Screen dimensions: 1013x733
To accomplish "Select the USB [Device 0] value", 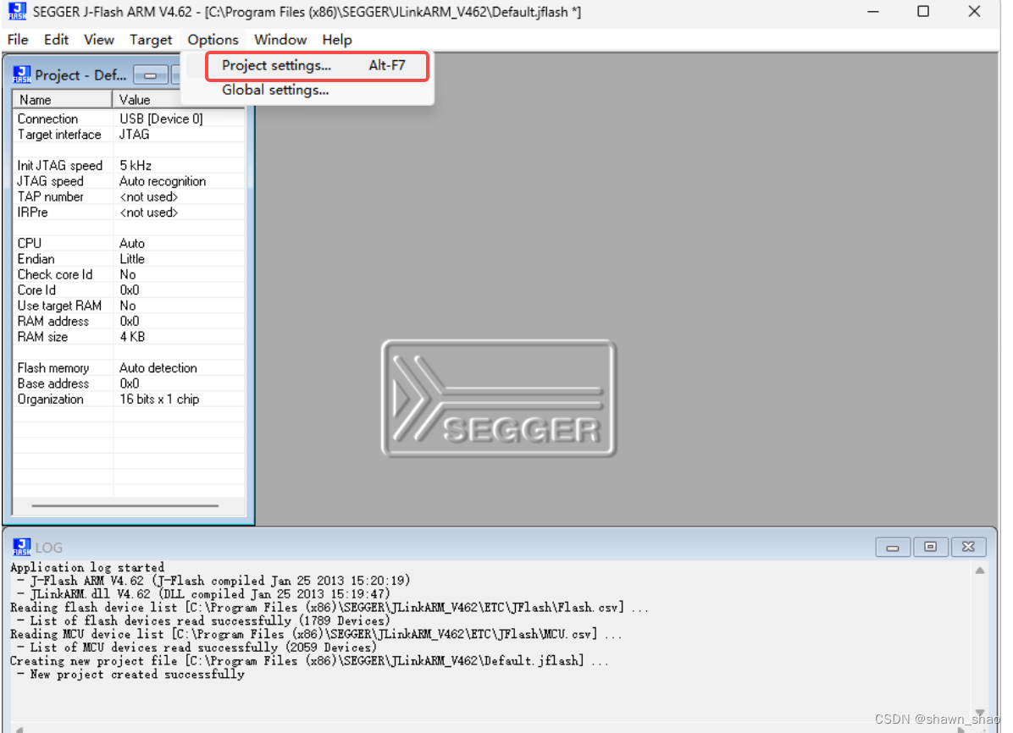I will click(x=161, y=118).
